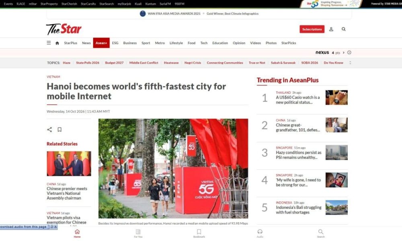This screenshot has height=241, width=402.
Task: Open the hazy conditions PSI story
Action: point(298,155)
